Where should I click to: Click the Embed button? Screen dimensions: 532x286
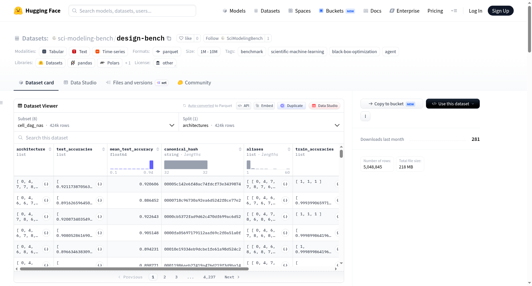(x=264, y=106)
